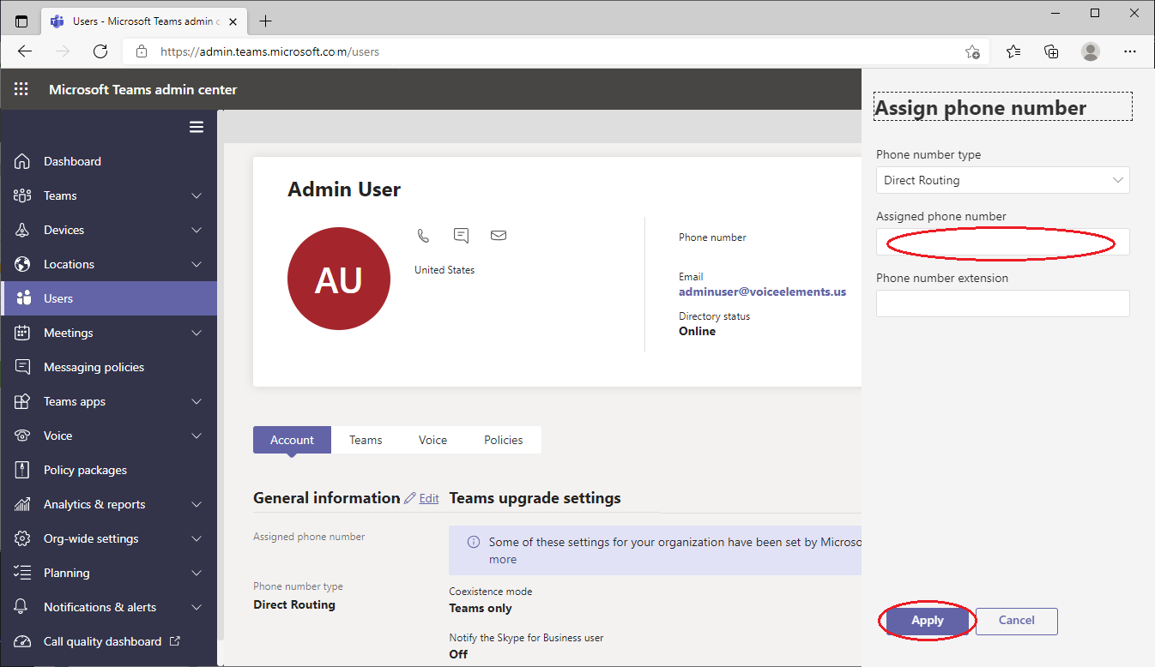Click the Teams only coexistence mode value
The height and width of the screenshot is (667, 1155).
[x=481, y=608]
